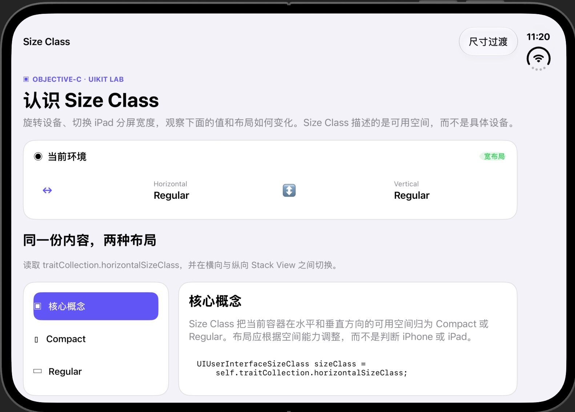Click the wide rectangle icon in the sidebar's Regular row

click(37, 371)
